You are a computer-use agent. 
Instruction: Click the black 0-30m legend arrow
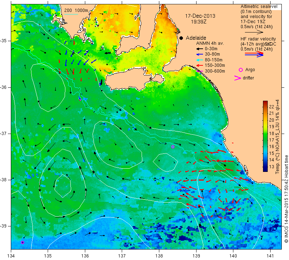199,49
